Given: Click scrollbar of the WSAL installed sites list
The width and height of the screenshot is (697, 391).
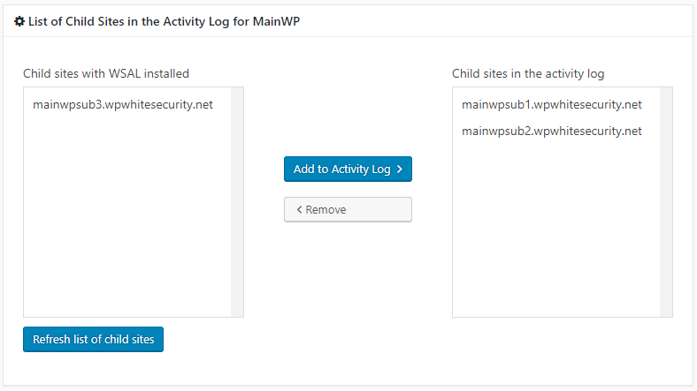Looking at the screenshot, I should (237, 201).
